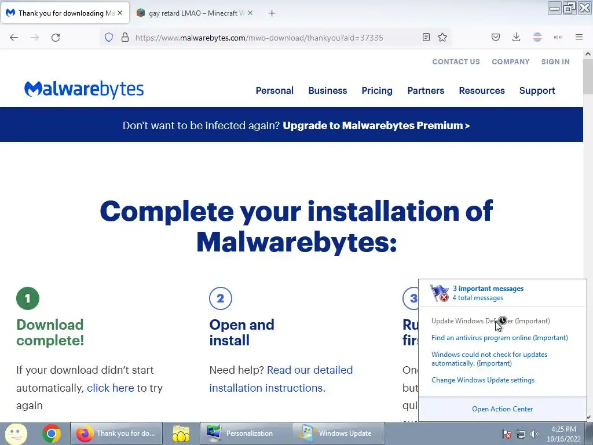Viewport: 593px width, 445px height.
Task: Click the step 1 green circle
Action: coord(28,298)
